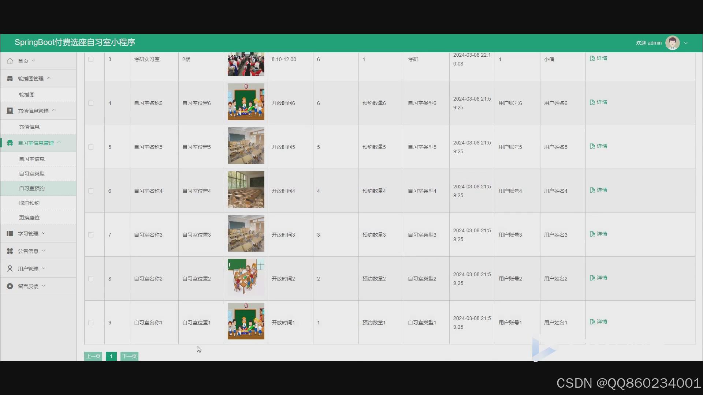Tick the checkbox for row 自习室名称5

coord(91,147)
